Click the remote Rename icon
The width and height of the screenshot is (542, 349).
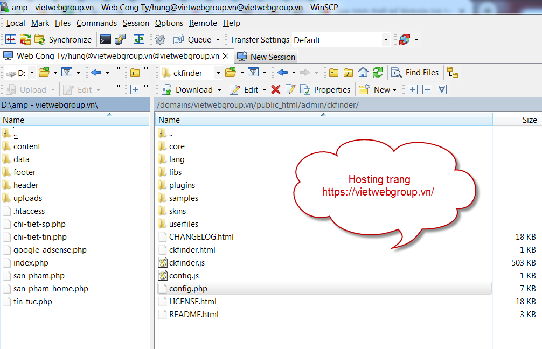point(290,90)
